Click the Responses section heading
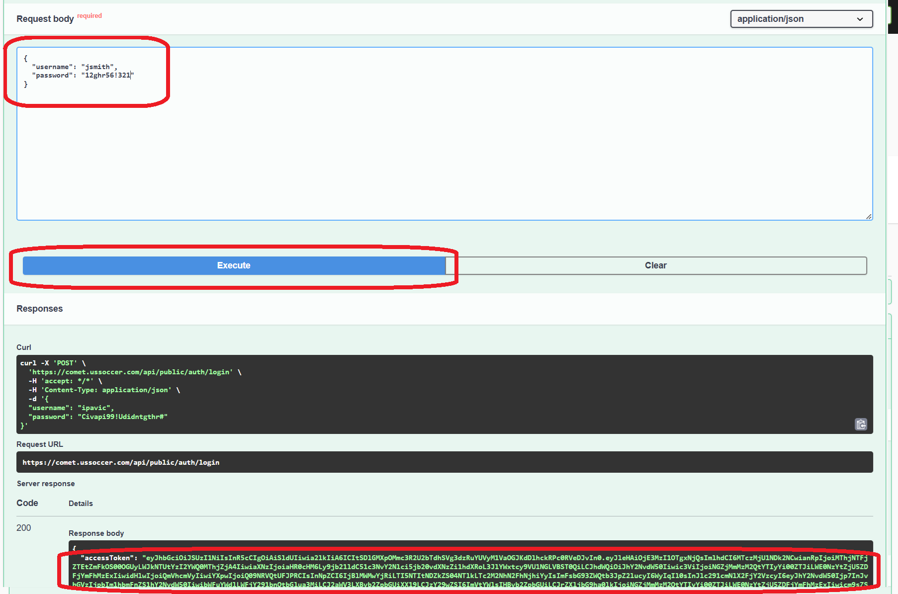The width and height of the screenshot is (898, 594). [x=40, y=309]
